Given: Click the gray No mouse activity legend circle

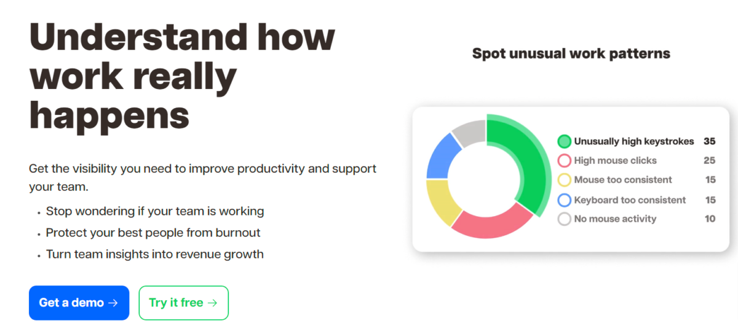Looking at the screenshot, I should tap(565, 219).
